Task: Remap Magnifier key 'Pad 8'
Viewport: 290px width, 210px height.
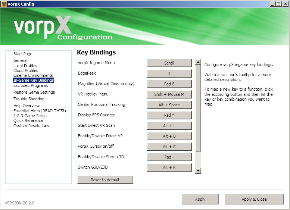Action: tap(169, 84)
